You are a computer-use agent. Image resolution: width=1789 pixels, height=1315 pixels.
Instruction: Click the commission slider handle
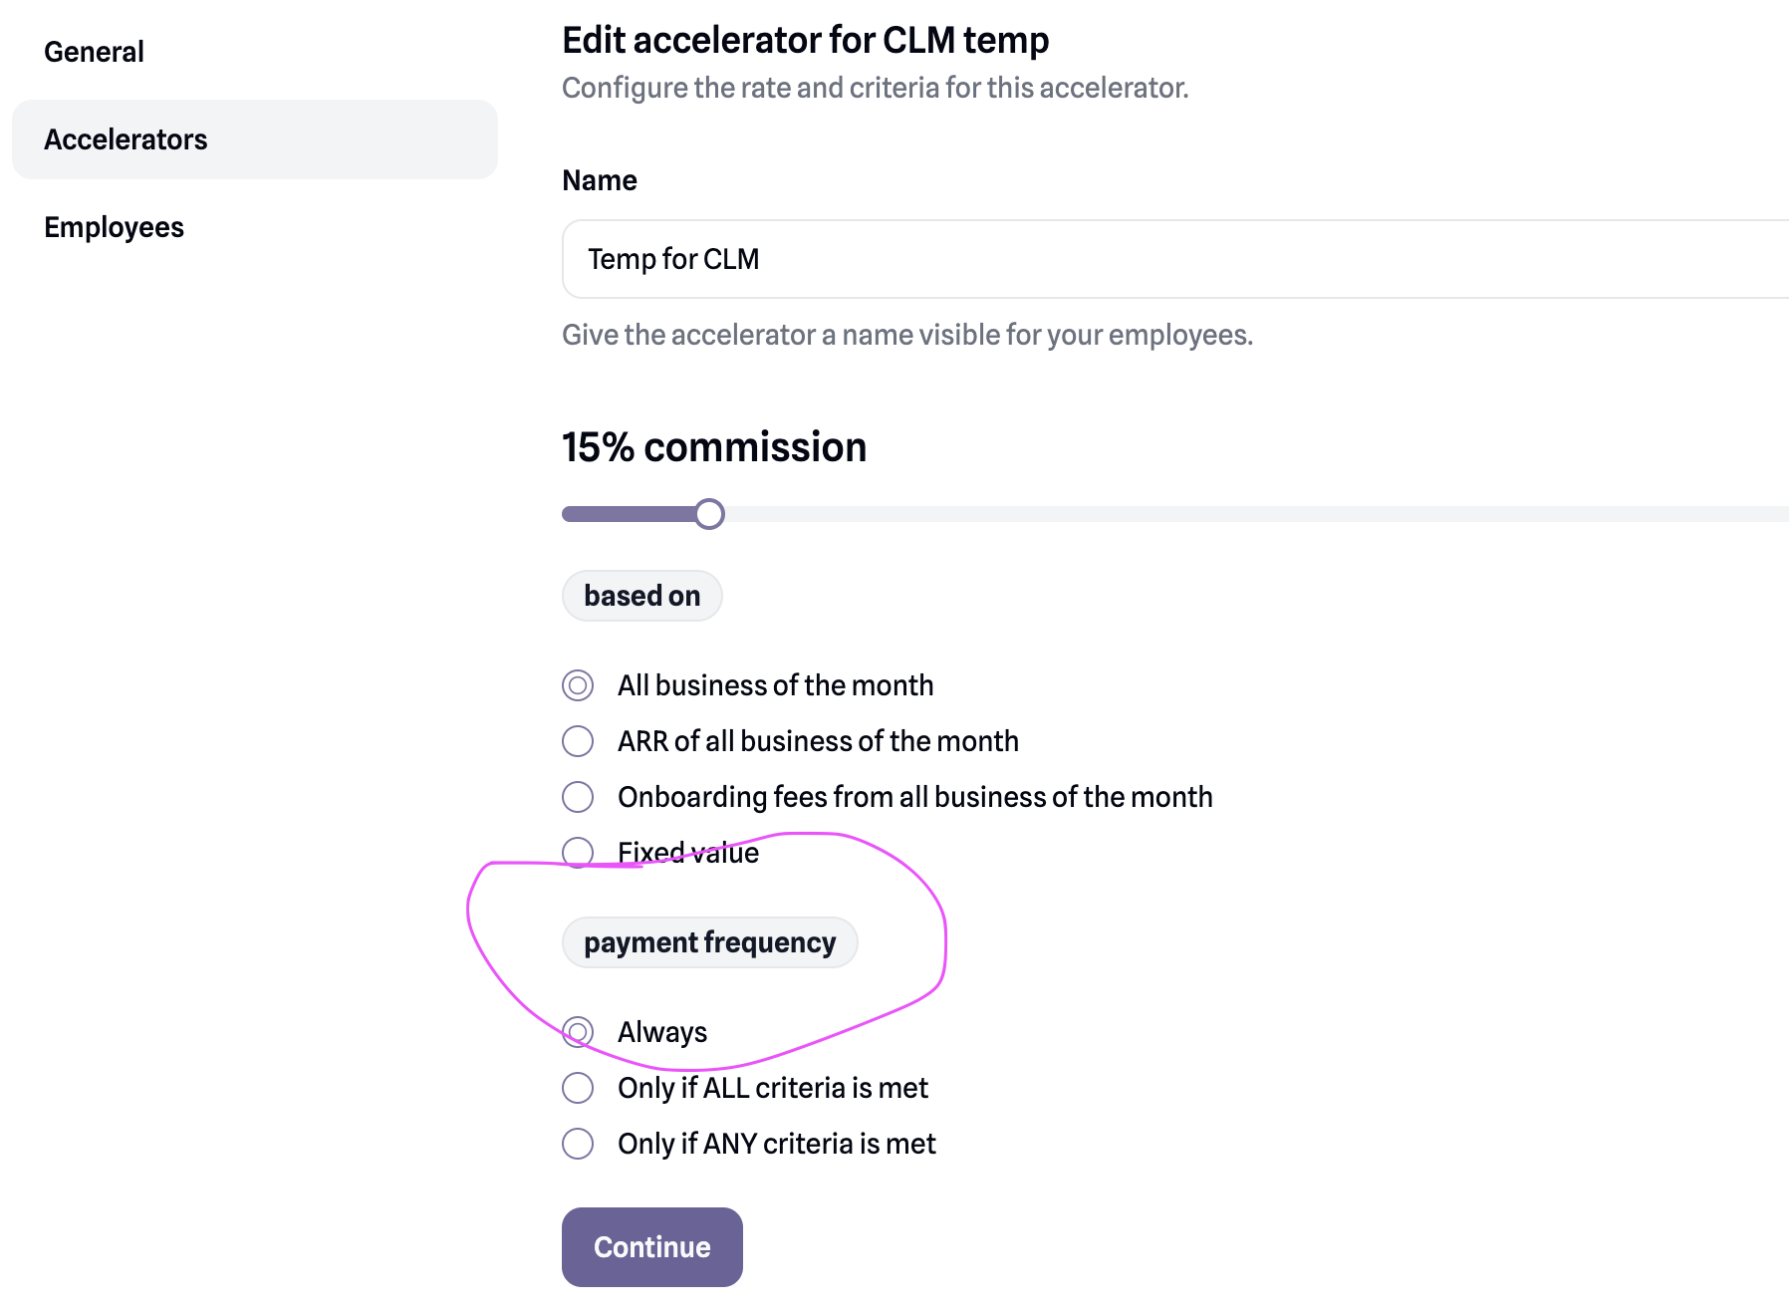pyautogui.click(x=709, y=514)
